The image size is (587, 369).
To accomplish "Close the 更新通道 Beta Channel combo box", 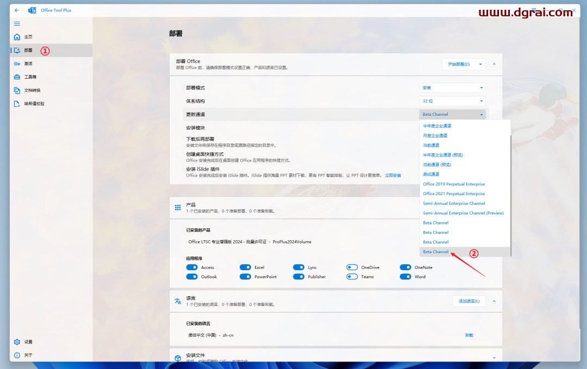I will [x=452, y=114].
